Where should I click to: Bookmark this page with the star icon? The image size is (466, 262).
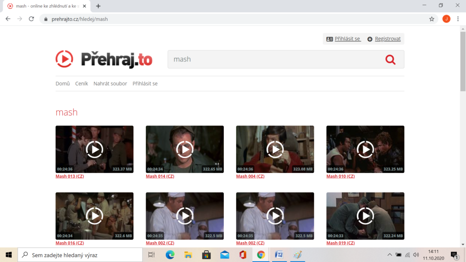click(432, 19)
